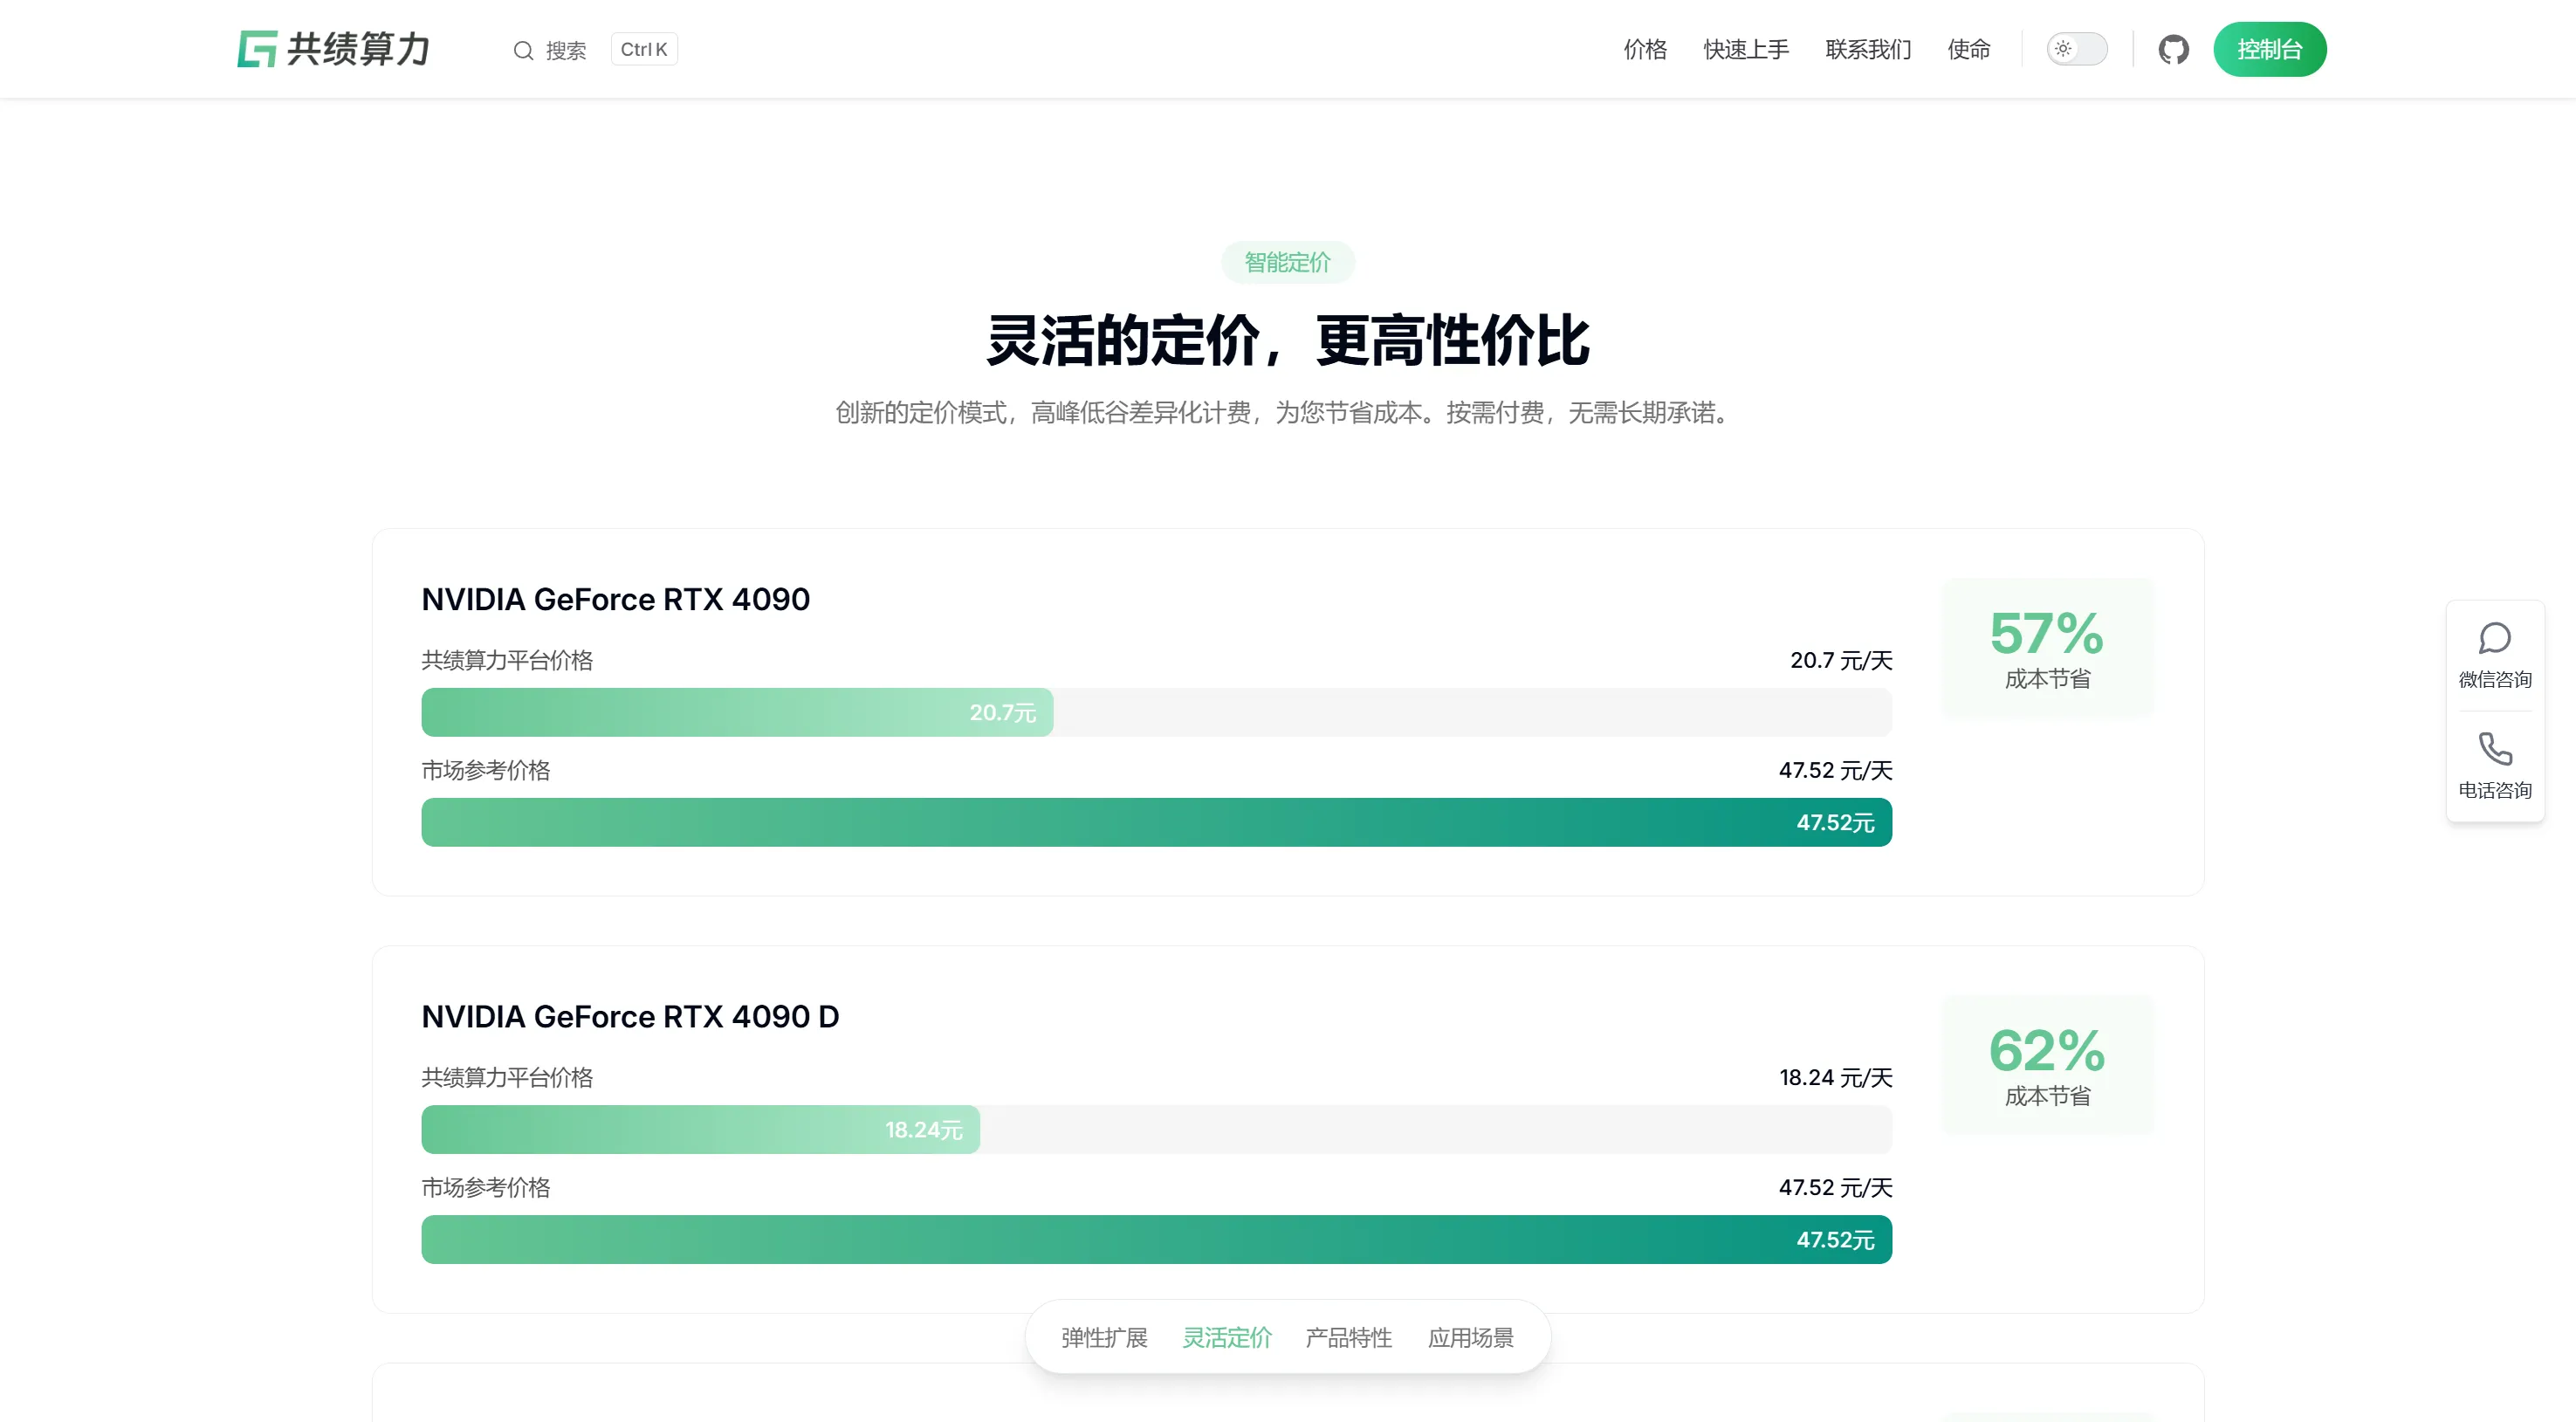Open the 联系我们 nav item

[x=1868, y=49]
